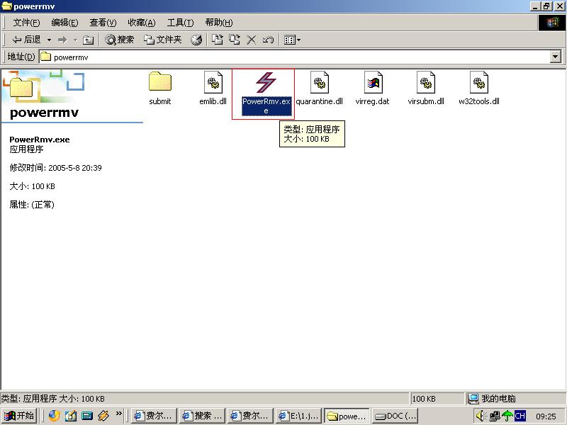Click the network computers tray icon
The width and height of the screenshot is (567, 425).
pyautogui.click(x=494, y=416)
